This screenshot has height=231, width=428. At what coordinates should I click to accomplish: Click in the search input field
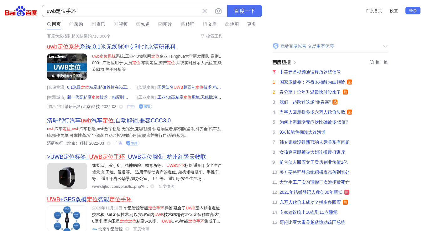pyautogui.click(x=122, y=11)
